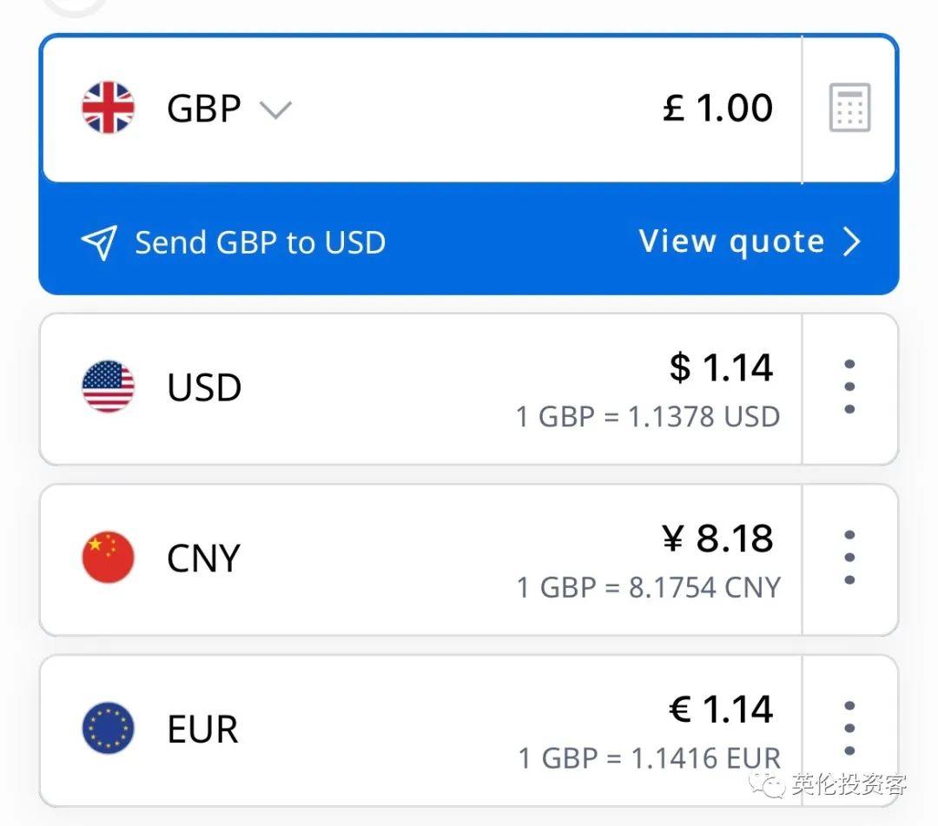Click the CNY amount ¥ 8.18
The image size is (938, 826).
pos(717,538)
